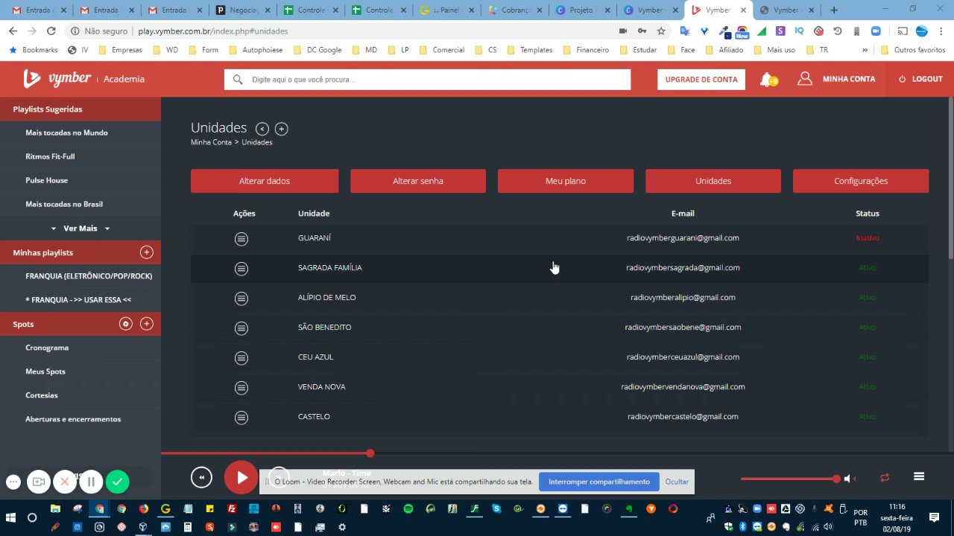The height and width of the screenshot is (536, 954).
Task: Open actions menu for ALÍPIO DE MELO unit
Action: pyautogui.click(x=241, y=298)
